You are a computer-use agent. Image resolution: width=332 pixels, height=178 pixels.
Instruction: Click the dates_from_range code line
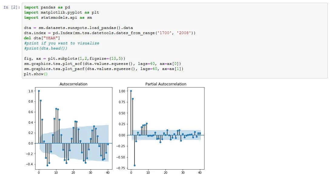pos(110,33)
